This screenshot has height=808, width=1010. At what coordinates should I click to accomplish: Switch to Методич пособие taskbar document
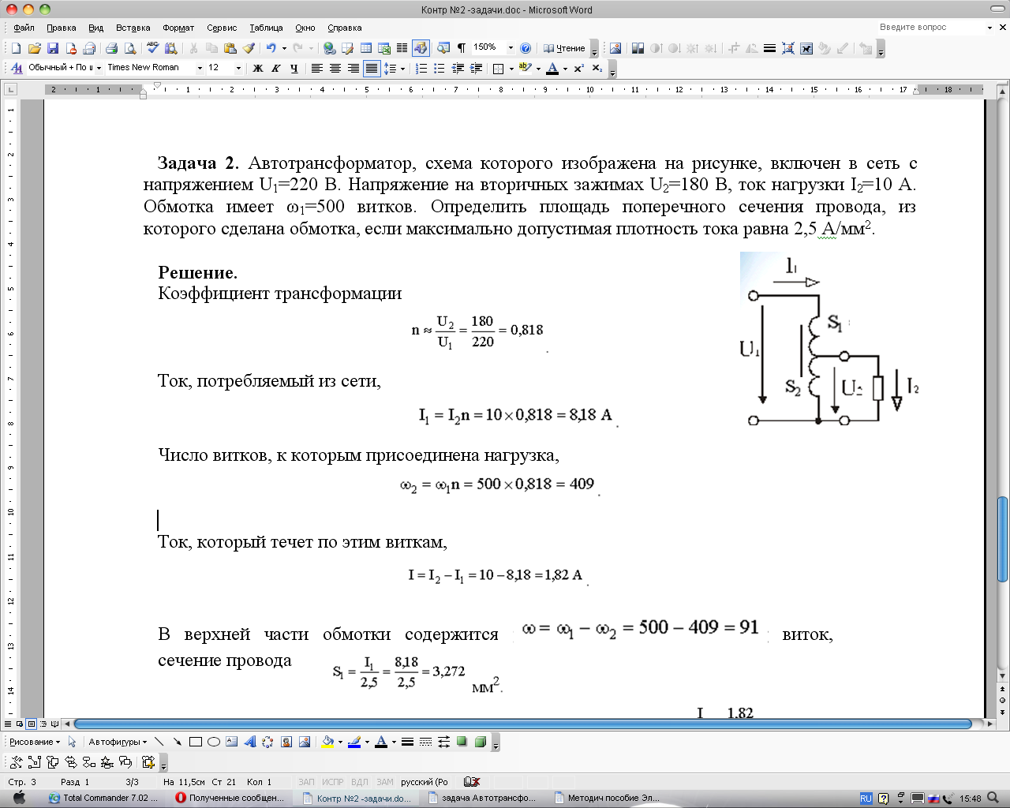point(608,798)
